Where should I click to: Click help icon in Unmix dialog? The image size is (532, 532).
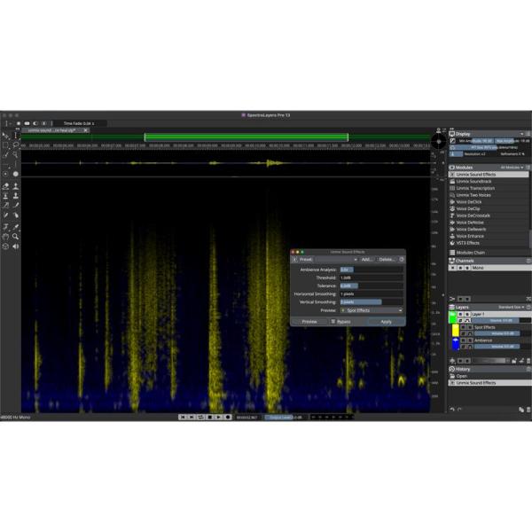pyautogui.click(x=402, y=260)
